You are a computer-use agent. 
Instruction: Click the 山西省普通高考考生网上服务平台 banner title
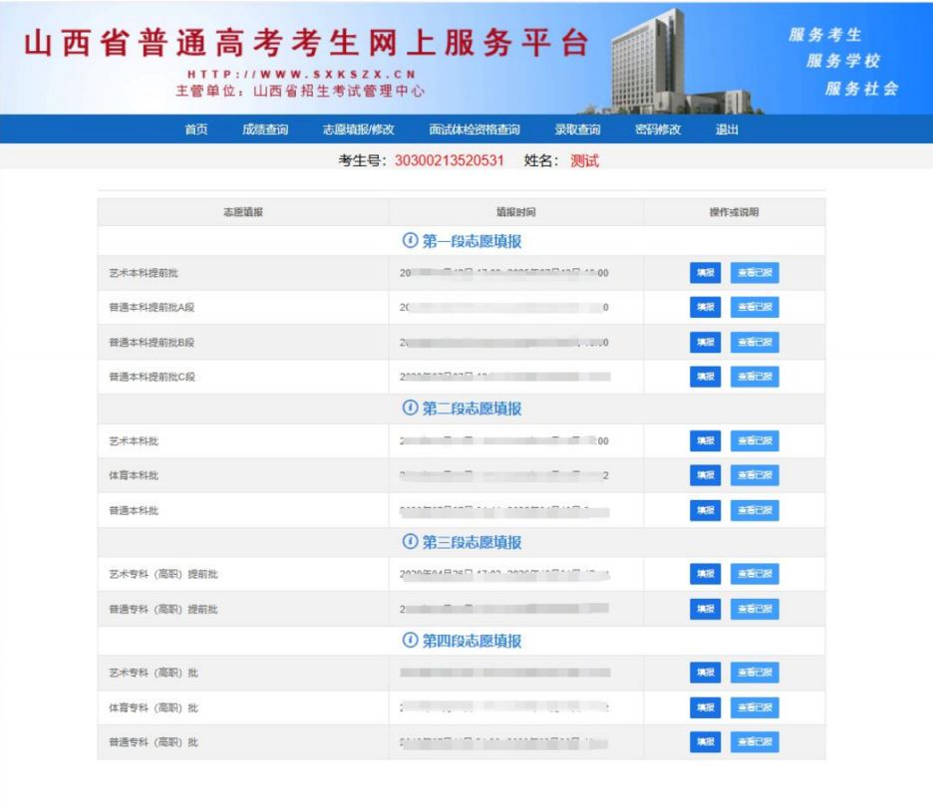(x=306, y=43)
